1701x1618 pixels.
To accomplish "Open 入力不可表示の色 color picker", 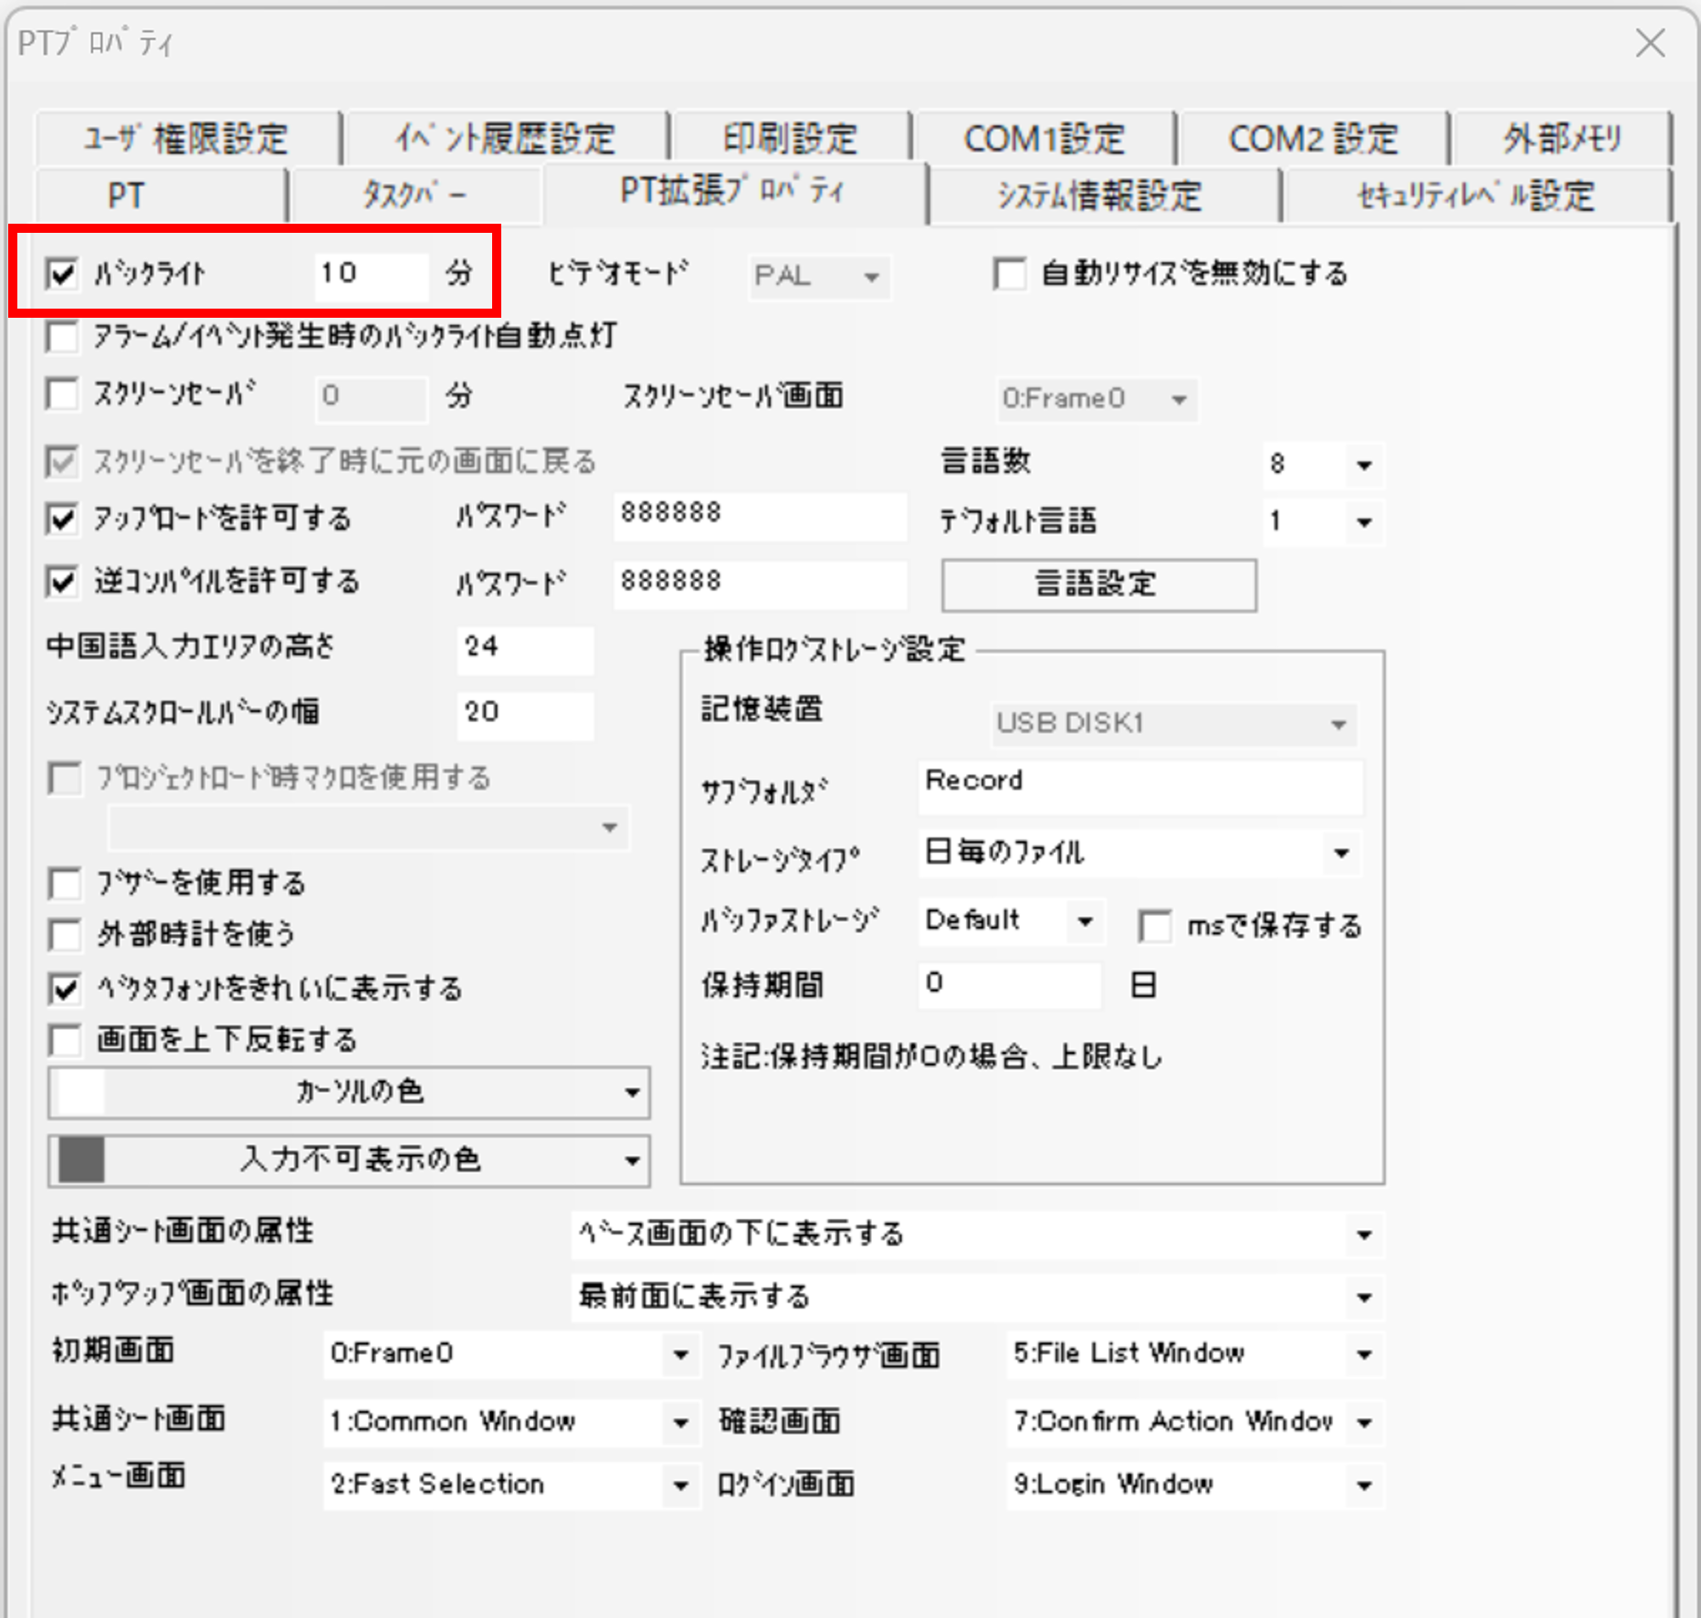I will (349, 1161).
